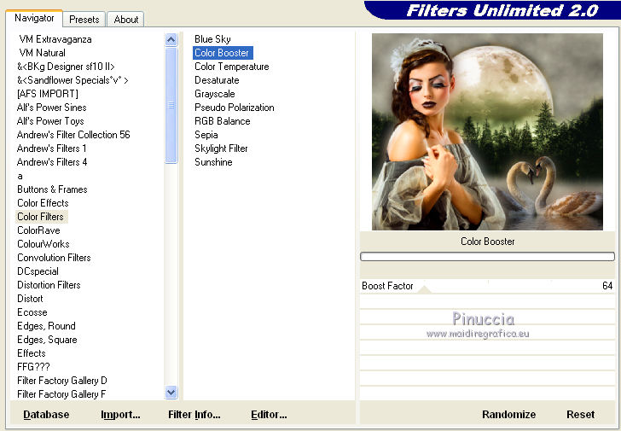Image resolution: width=621 pixels, height=431 pixels.
Task: Choose the Pseudo Polarization filter
Action: point(235,108)
